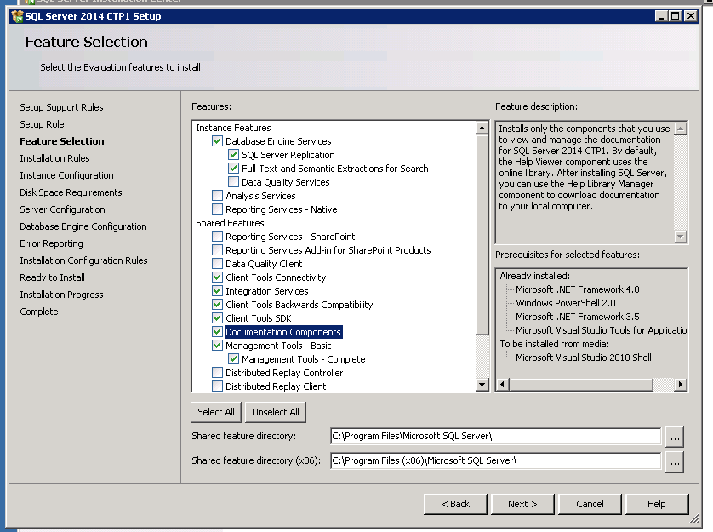The width and height of the screenshot is (713, 532).
Task: Click Next to continue setup
Action: point(522,504)
